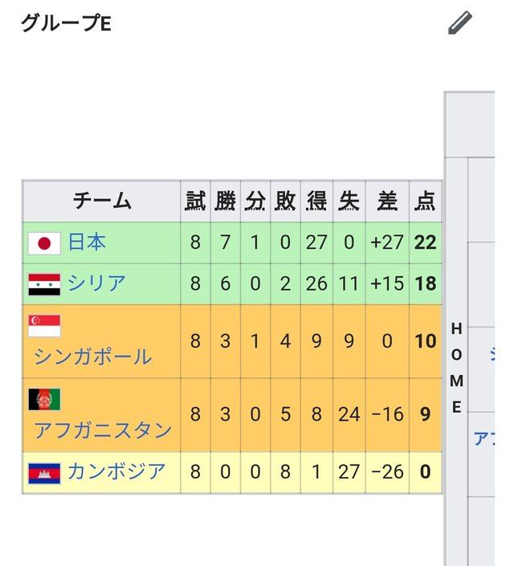Viewport: 514px width, 566px height.
Task: Click the シンガポール team name
Action: (93, 357)
